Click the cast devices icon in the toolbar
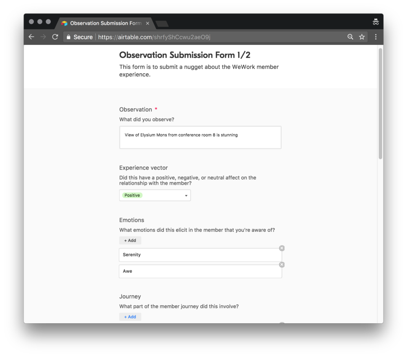 point(375,21)
